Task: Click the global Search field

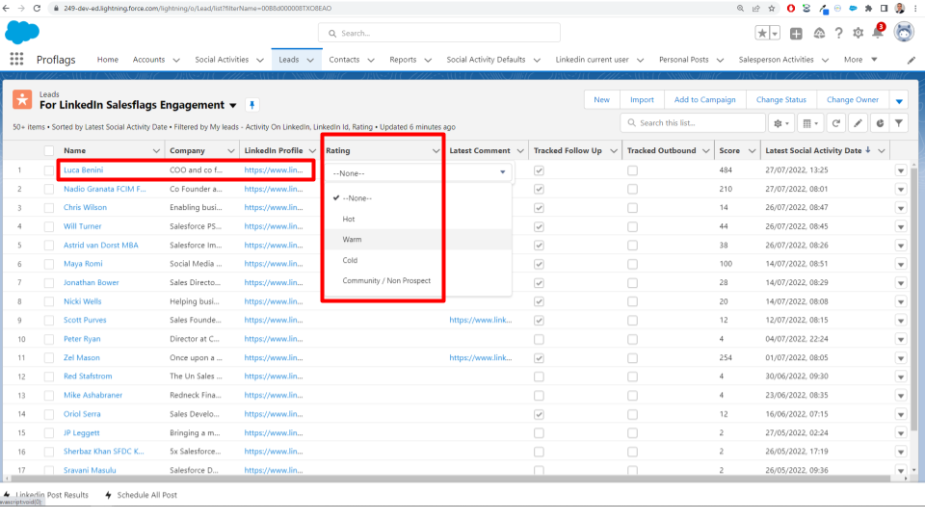Action: tap(439, 33)
